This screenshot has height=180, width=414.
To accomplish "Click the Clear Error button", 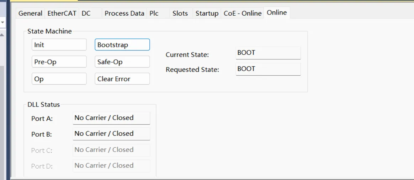I will coord(122,79).
